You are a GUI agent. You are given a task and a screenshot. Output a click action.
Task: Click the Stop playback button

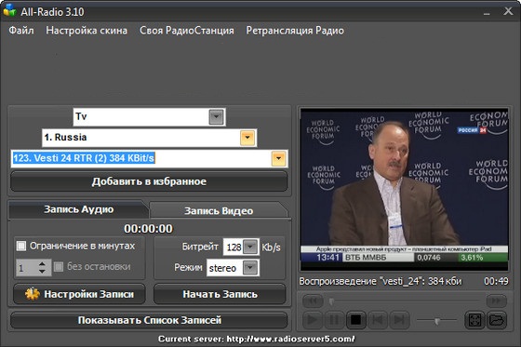pos(355,320)
